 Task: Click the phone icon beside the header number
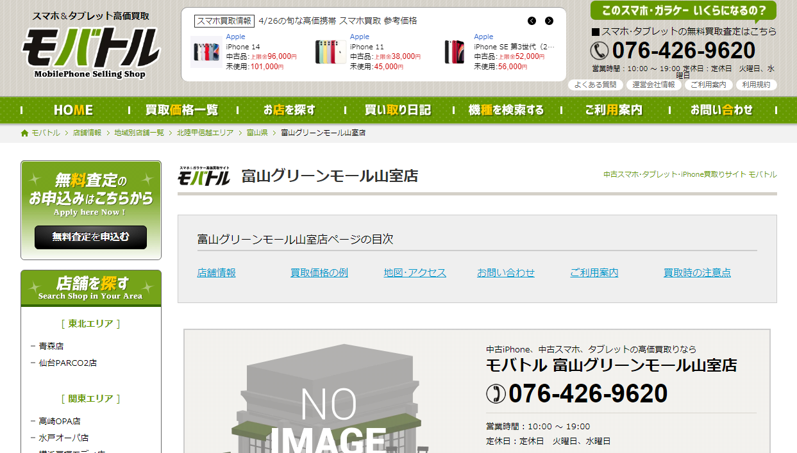(x=599, y=51)
